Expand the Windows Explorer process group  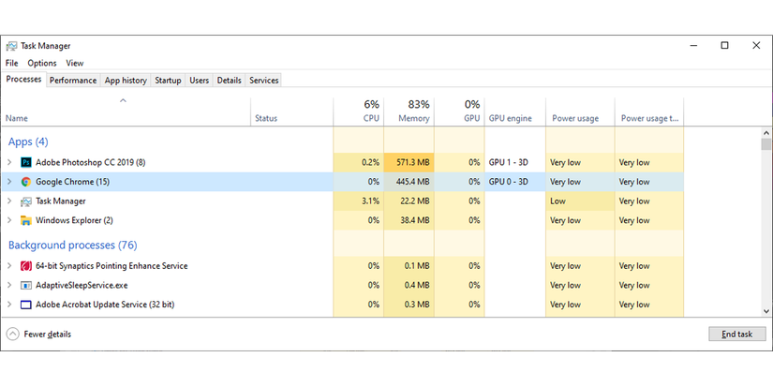tap(9, 220)
